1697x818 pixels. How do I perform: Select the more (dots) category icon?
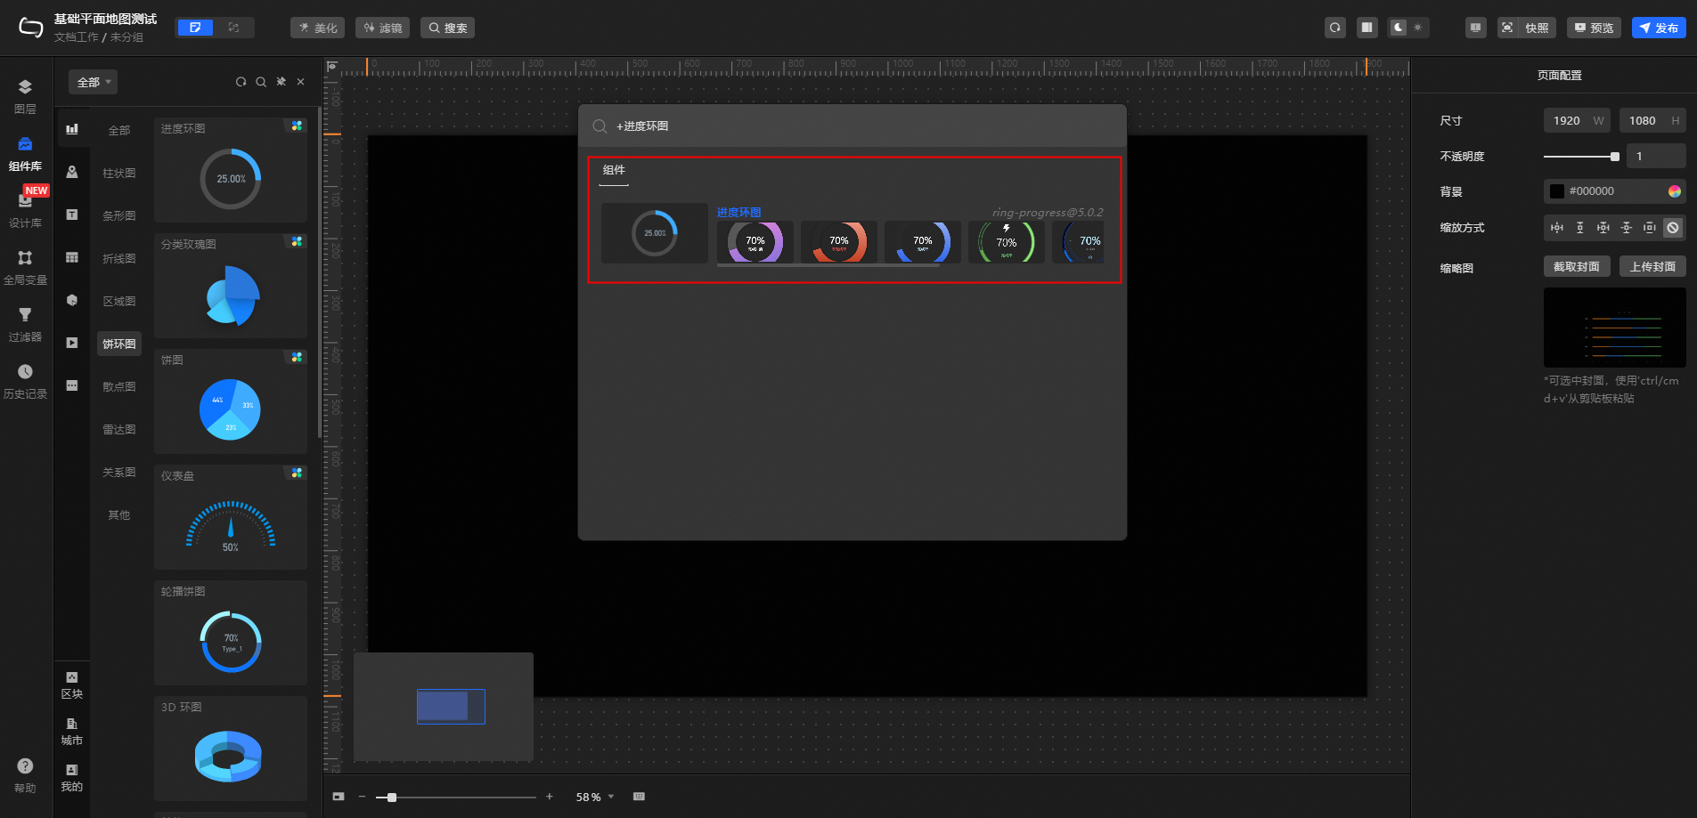click(72, 385)
